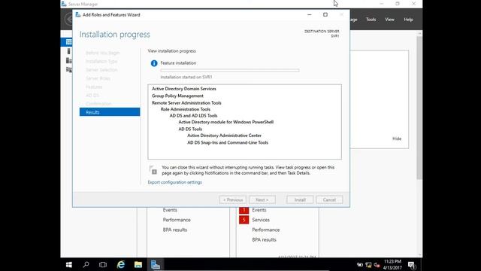
Task: Click the red 1 badge next to Events
Action: click(244, 210)
